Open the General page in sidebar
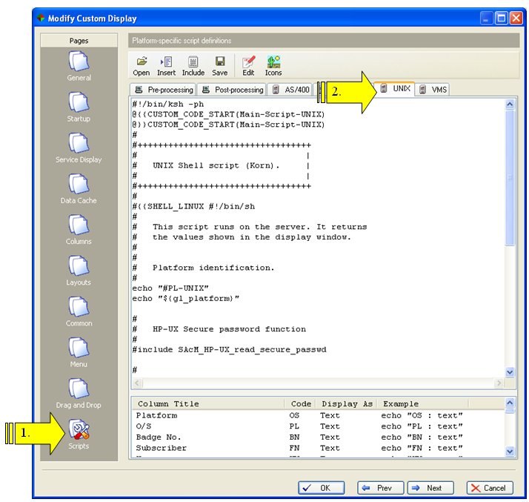The image size is (529, 502). click(x=79, y=62)
